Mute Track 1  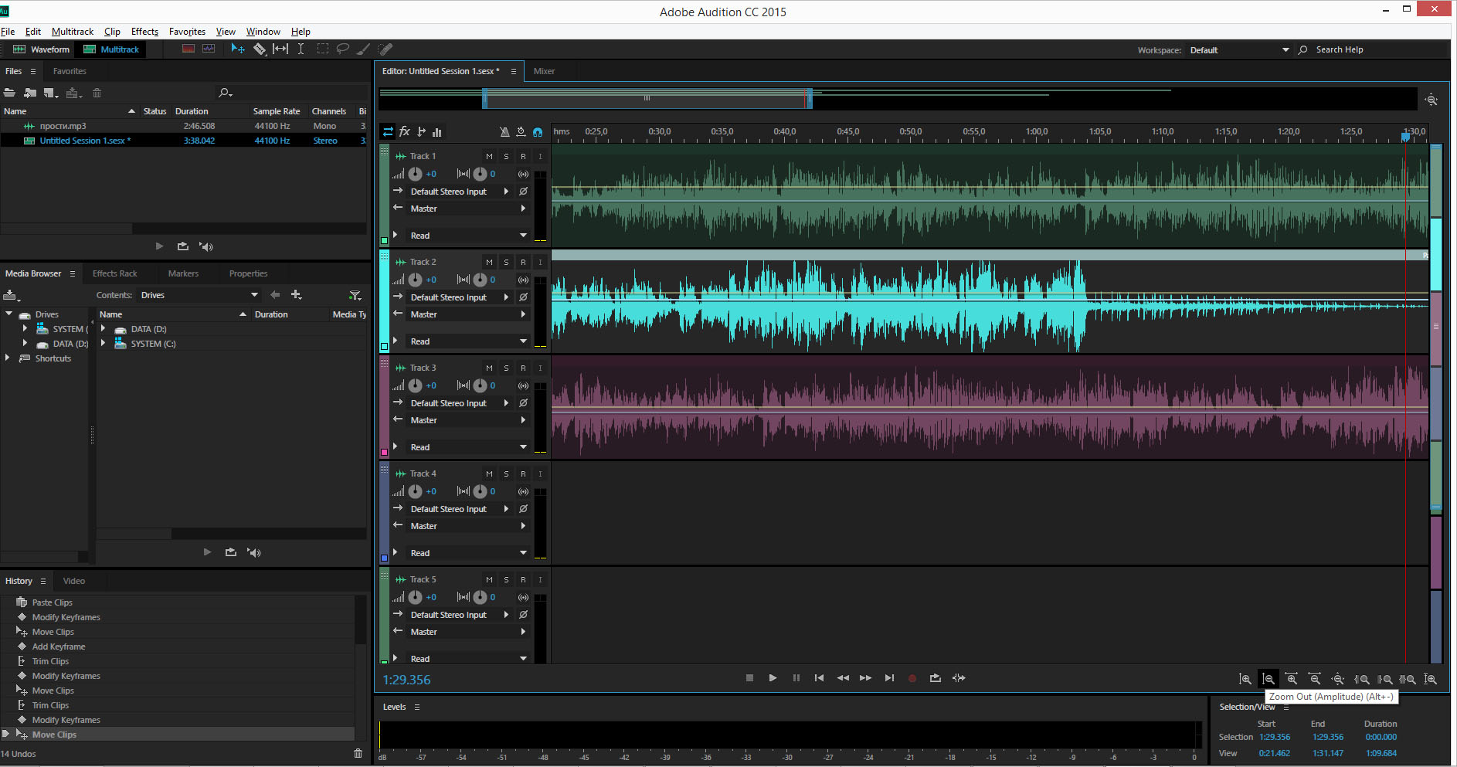(x=489, y=156)
